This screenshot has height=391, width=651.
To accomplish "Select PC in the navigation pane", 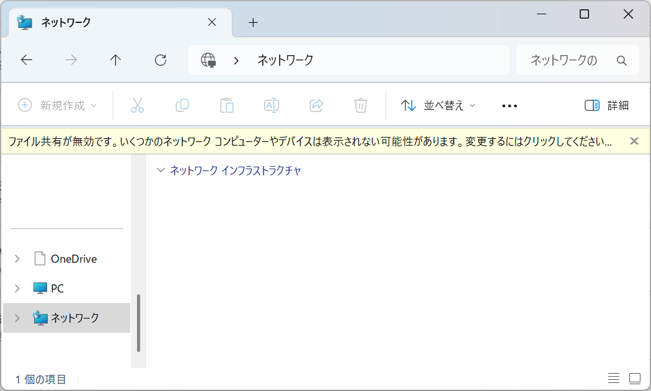I will (57, 288).
